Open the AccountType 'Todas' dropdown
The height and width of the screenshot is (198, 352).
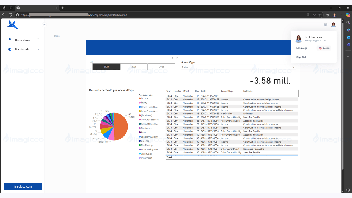238,67
